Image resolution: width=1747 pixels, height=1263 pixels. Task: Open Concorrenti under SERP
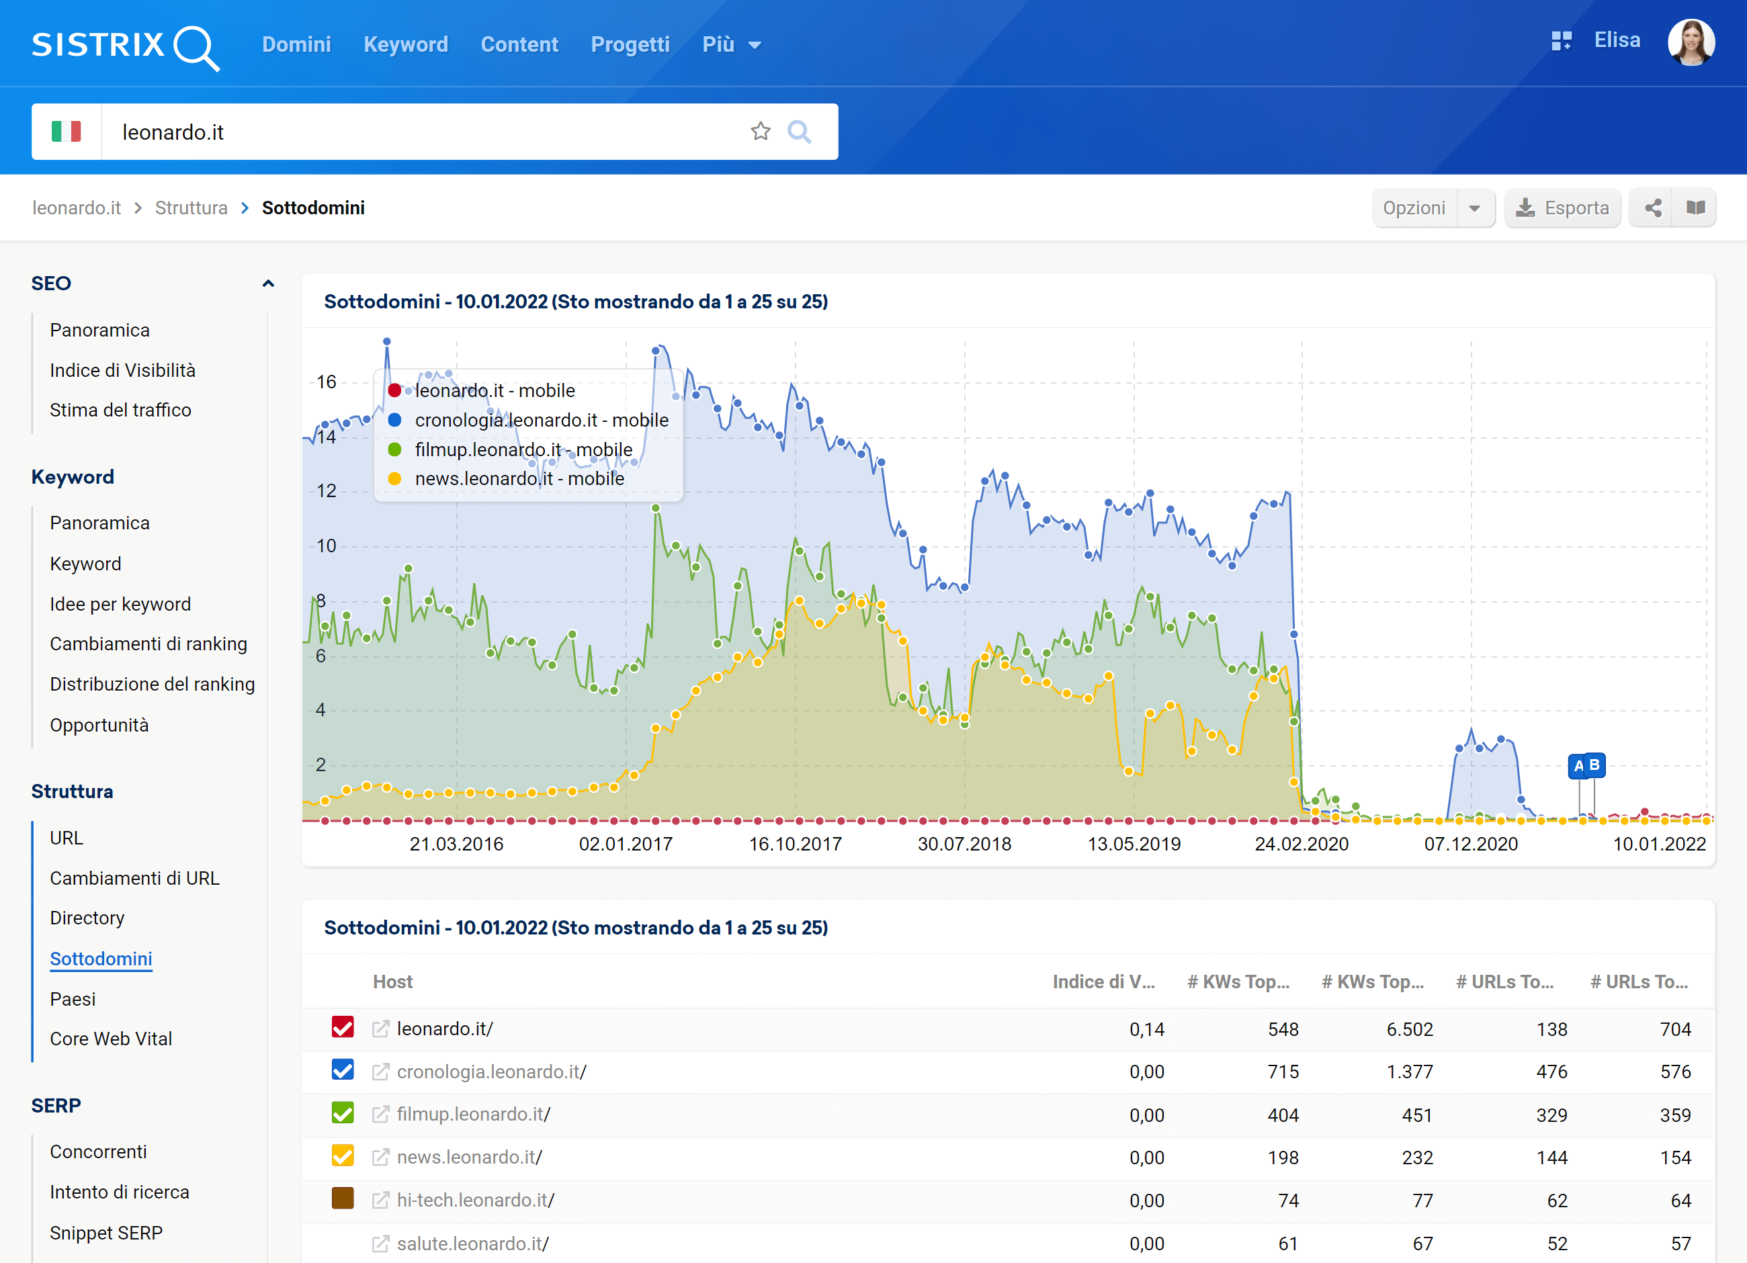(x=99, y=1152)
